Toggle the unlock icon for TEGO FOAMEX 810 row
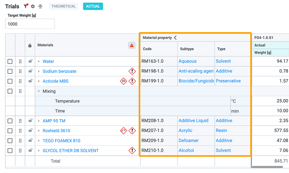This screenshot has width=289, height=173. point(31,140)
